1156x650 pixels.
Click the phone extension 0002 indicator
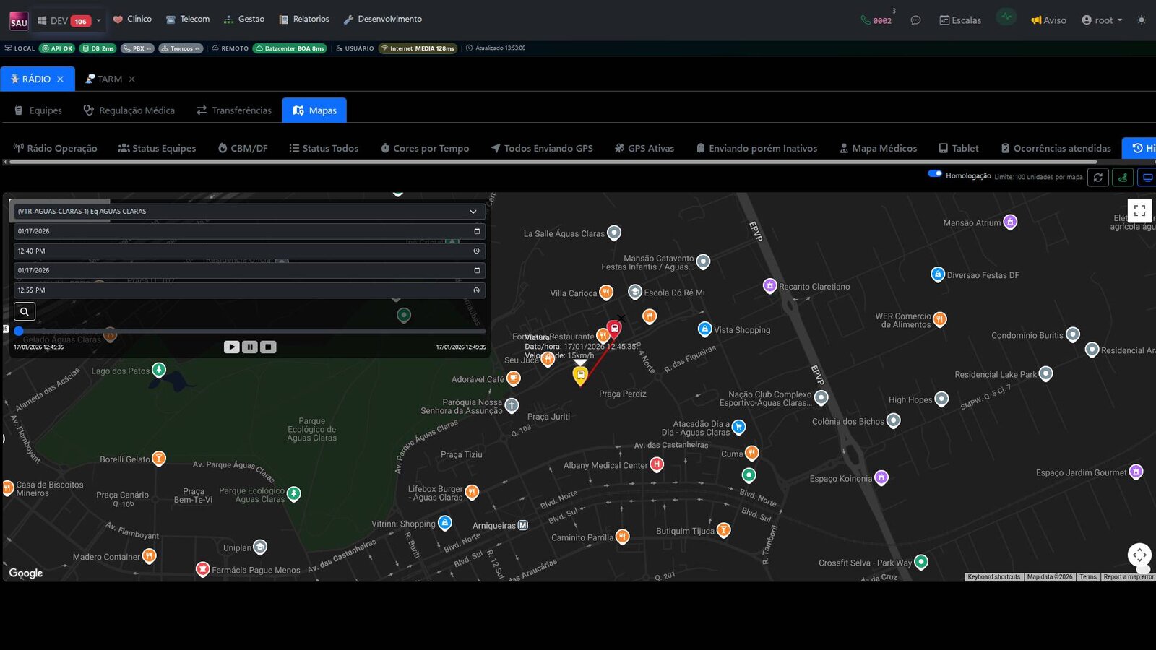click(x=876, y=20)
